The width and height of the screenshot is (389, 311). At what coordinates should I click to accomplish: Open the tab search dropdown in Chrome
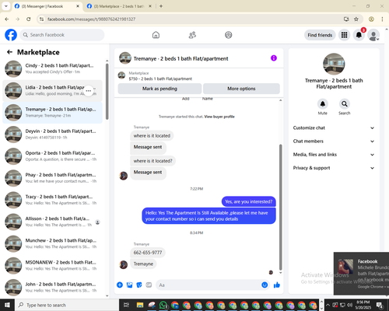click(6, 6)
